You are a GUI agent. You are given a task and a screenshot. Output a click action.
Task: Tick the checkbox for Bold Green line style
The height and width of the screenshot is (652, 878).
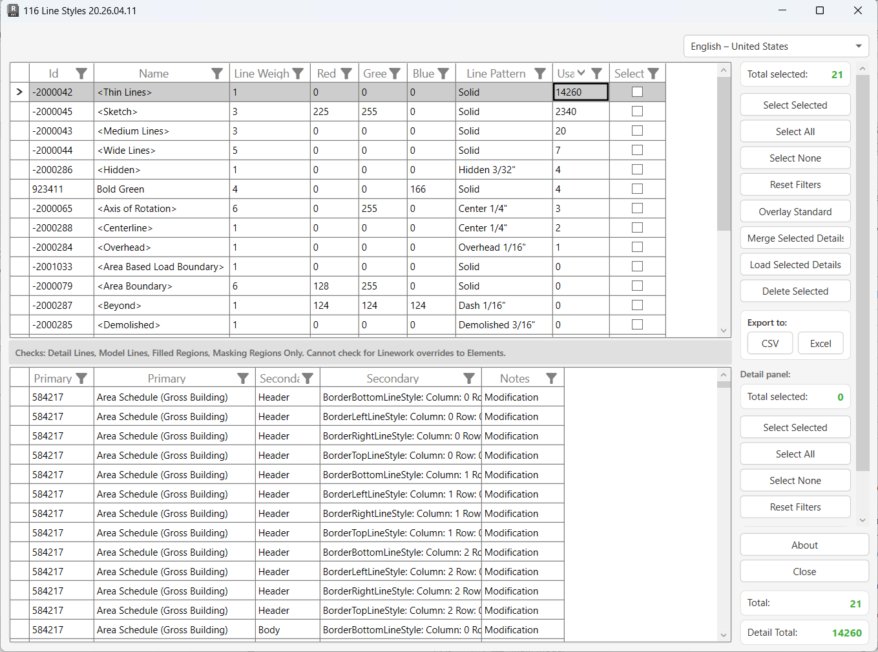pos(637,189)
